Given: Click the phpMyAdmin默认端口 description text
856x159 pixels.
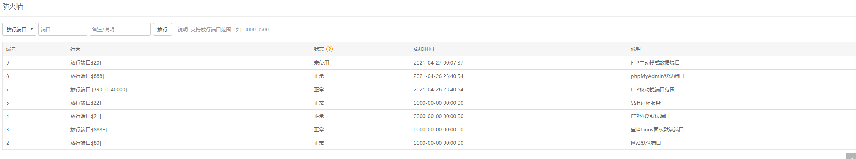Looking at the screenshot, I should click(657, 76).
